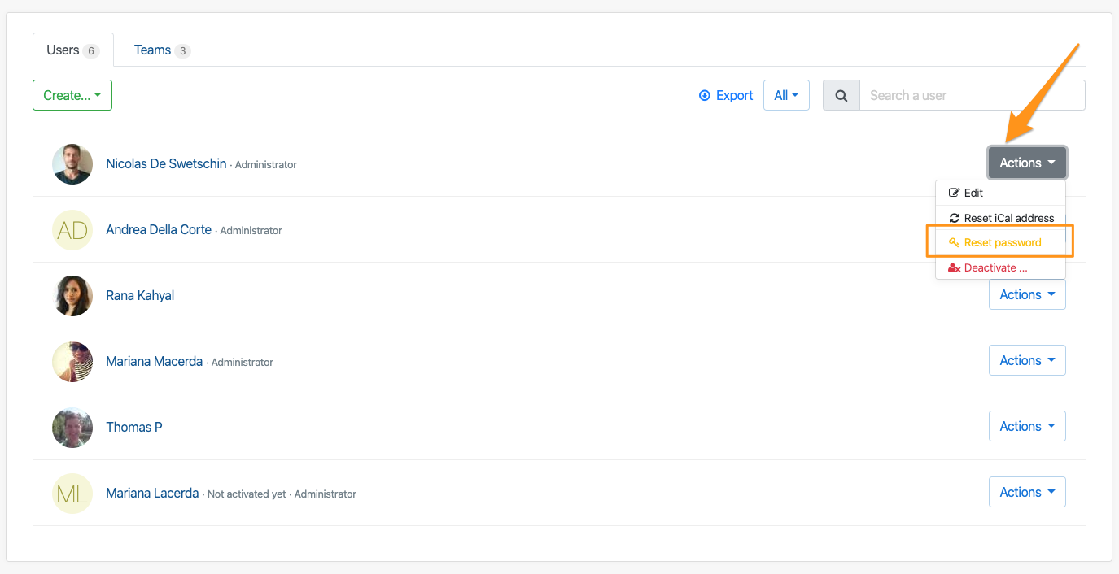Click the Export link
The height and width of the screenshot is (574, 1119).
pos(734,95)
